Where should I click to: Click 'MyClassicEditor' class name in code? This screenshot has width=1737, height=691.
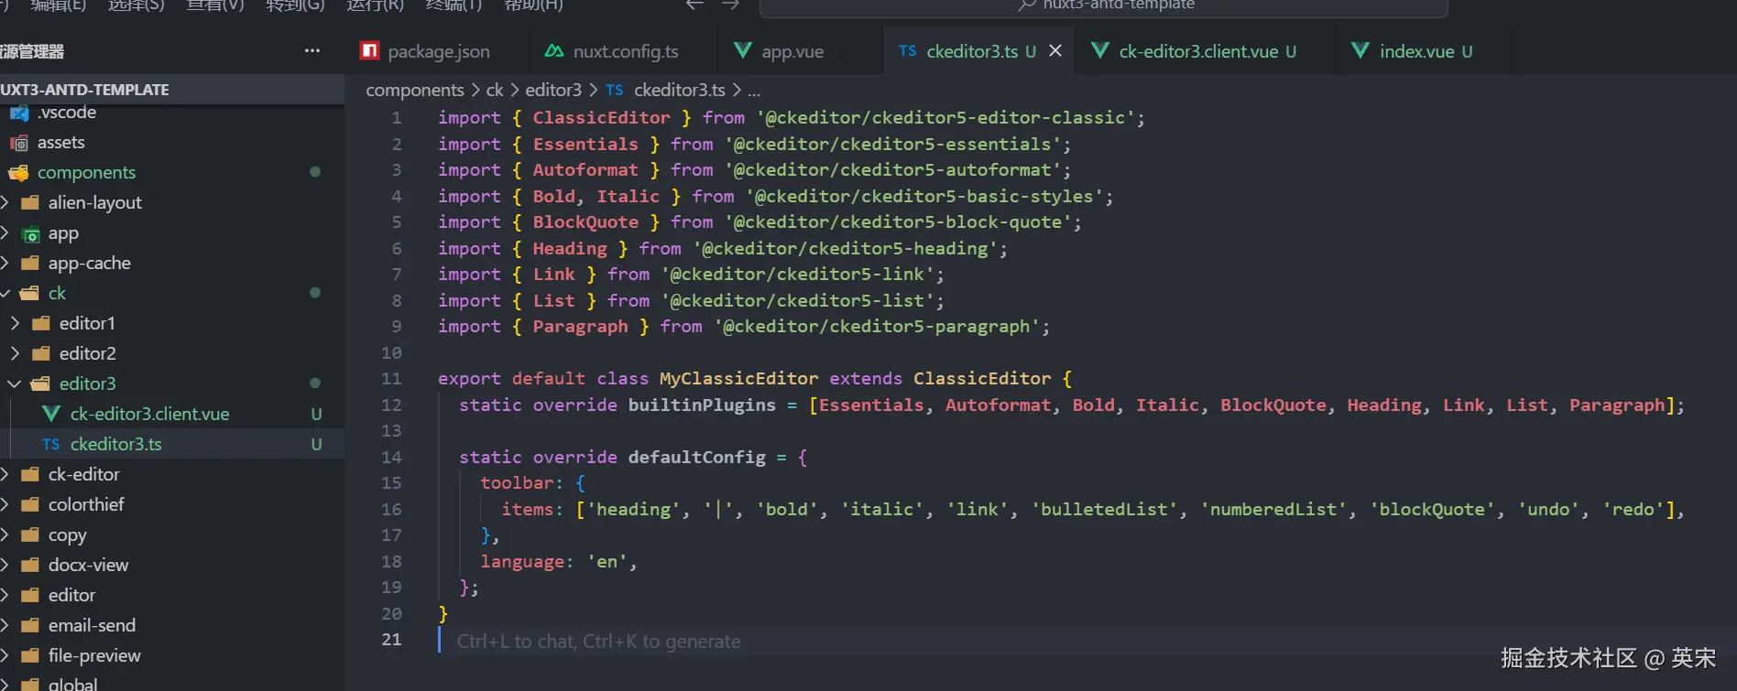tap(738, 378)
